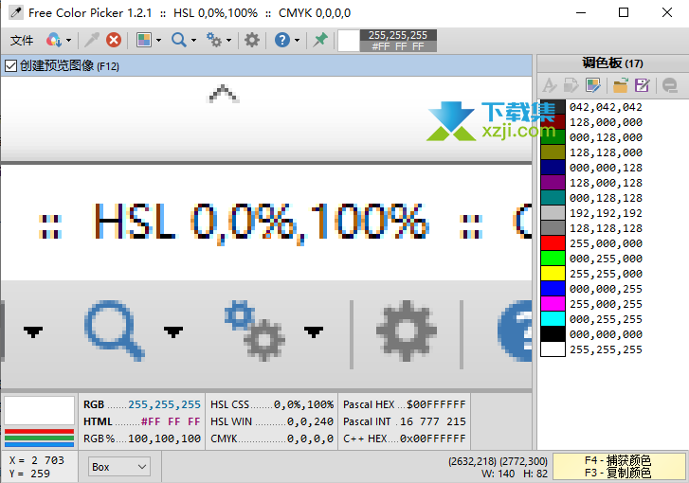Click the RGB 255,255,255 value row
This screenshot has height=483, width=689.
click(x=142, y=404)
